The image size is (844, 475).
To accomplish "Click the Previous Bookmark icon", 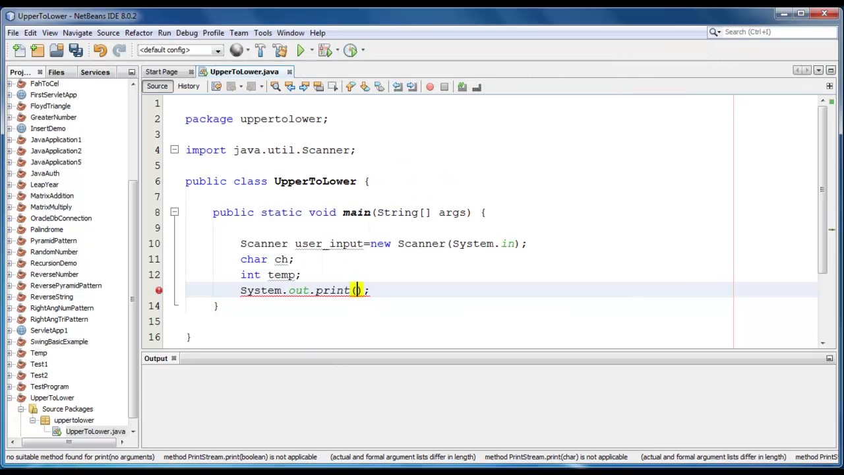I will pos(350,86).
